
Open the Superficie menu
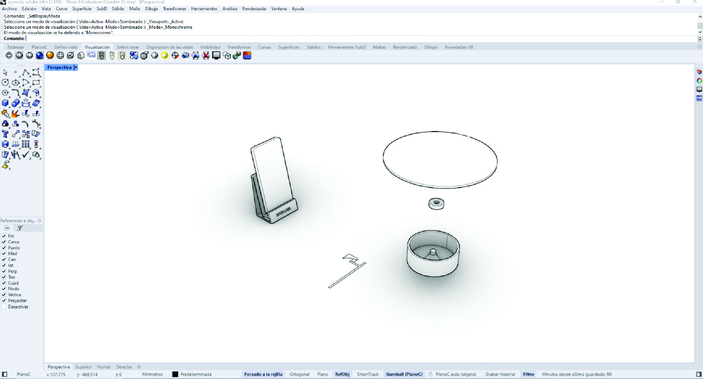pos(82,9)
